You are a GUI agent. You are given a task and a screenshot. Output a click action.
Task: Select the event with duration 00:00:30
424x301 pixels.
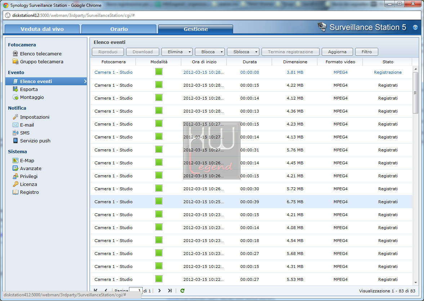pos(251,189)
